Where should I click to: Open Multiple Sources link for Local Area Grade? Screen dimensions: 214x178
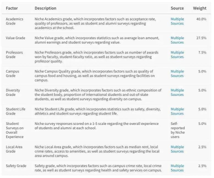pyautogui.click(x=177, y=149)
